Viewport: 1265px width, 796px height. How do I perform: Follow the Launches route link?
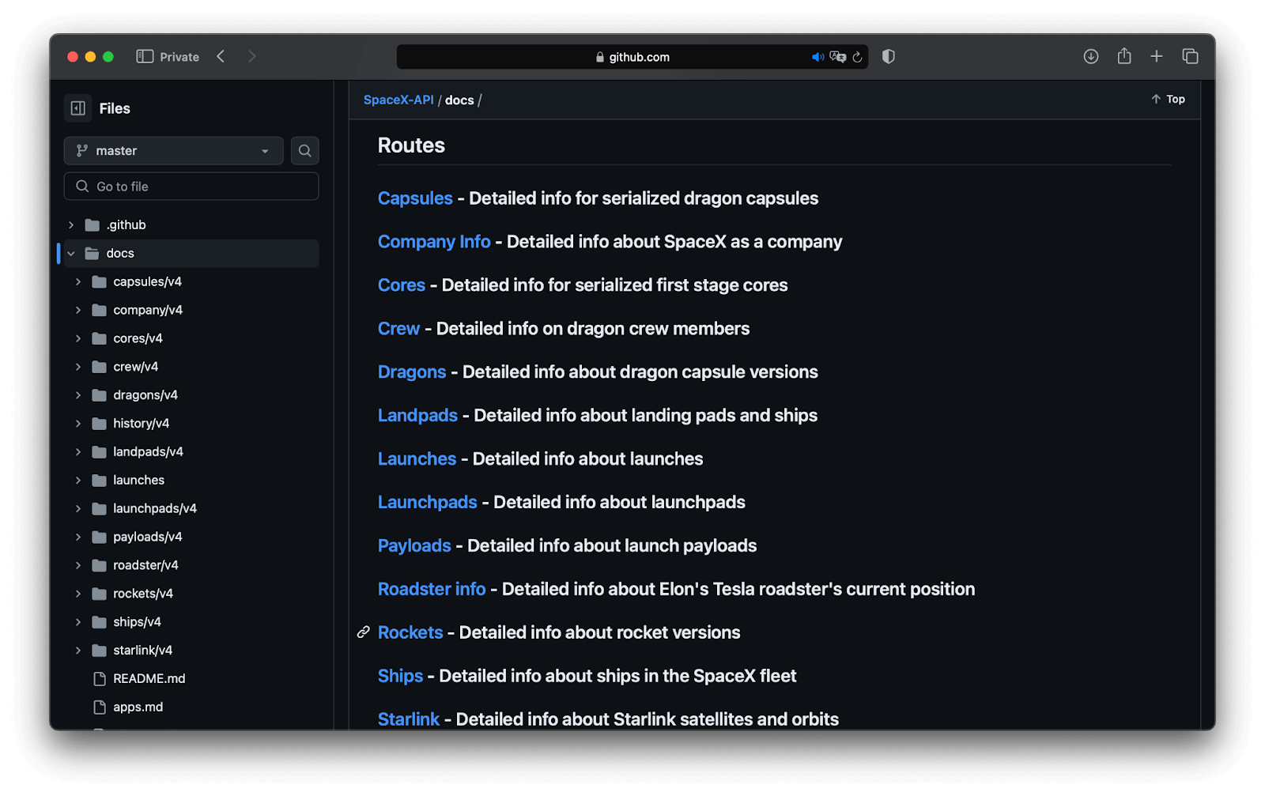tap(417, 459)
